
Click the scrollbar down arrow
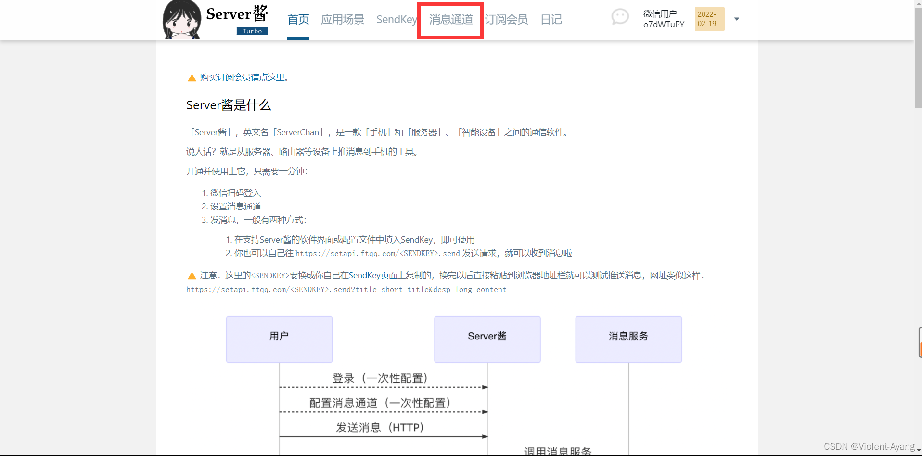tap(918, 451)
